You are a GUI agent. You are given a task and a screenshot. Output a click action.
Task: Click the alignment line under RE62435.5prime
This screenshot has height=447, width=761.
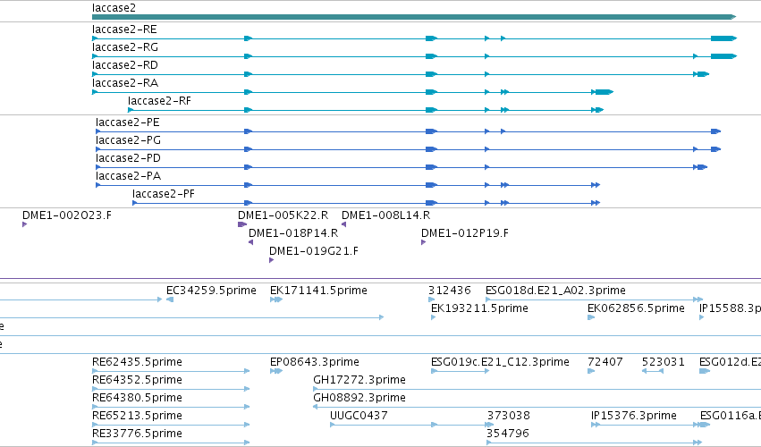click(x=171, y=371)
